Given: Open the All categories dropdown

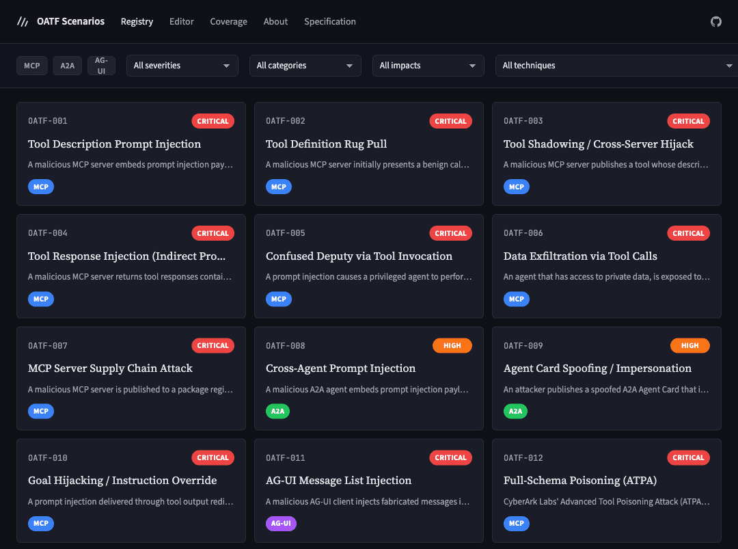Looking at the screenshot, I should [305, 66].
